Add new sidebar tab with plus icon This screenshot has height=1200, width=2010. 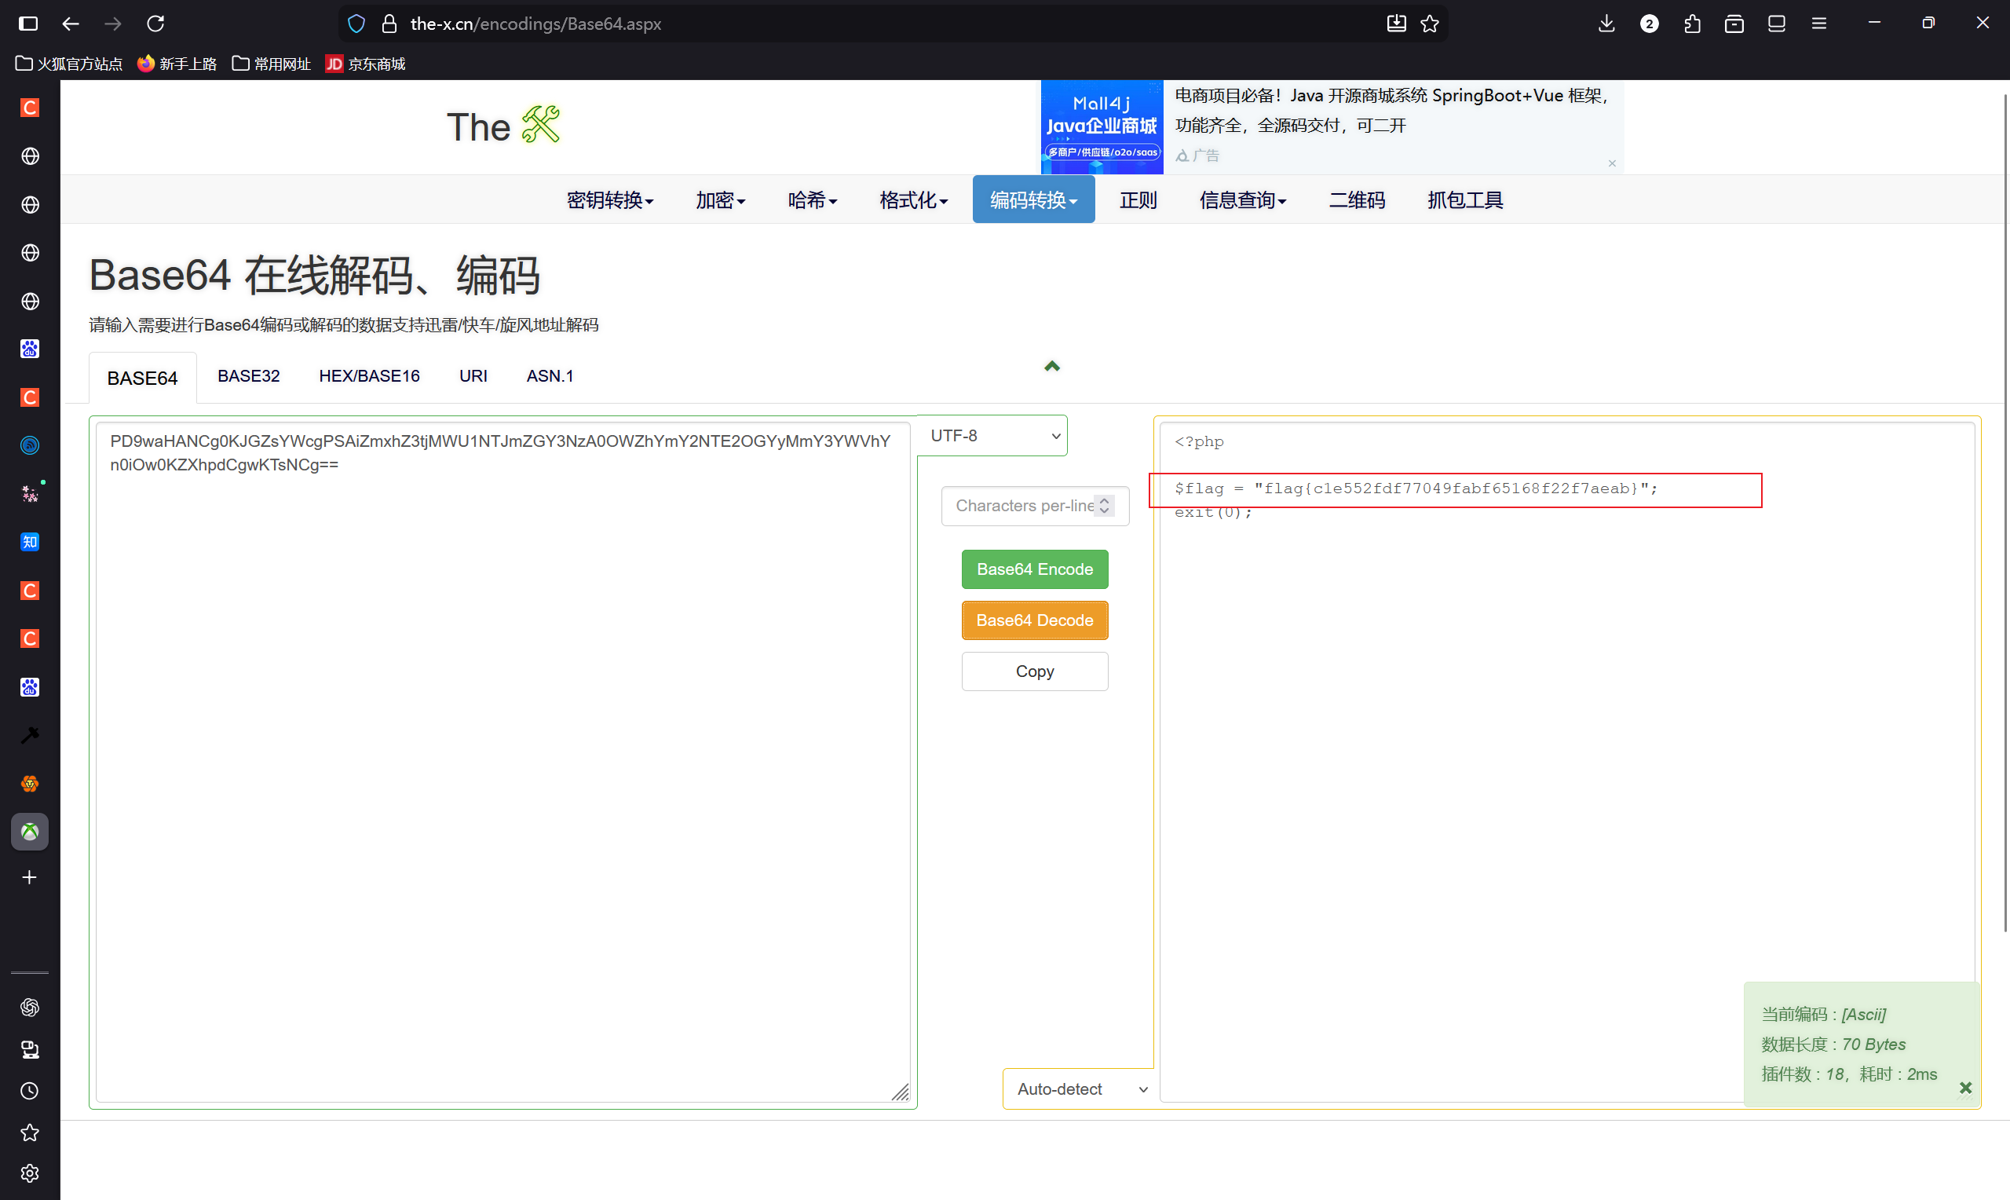coord(30,877)
